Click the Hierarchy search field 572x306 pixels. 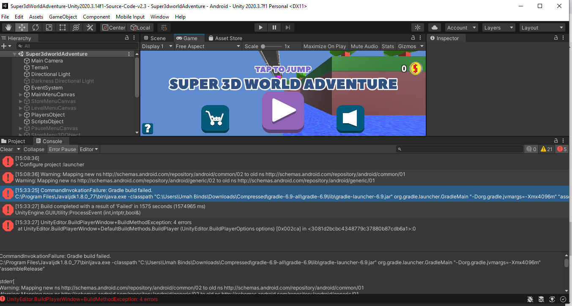click(x=77, y=46)
